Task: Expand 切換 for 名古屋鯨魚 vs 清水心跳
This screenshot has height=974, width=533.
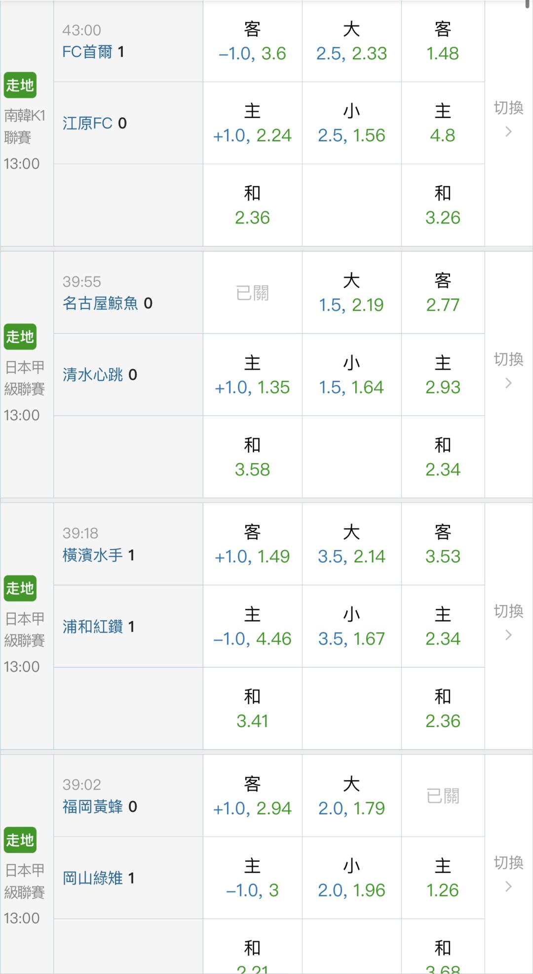Action: pos(508,370)
